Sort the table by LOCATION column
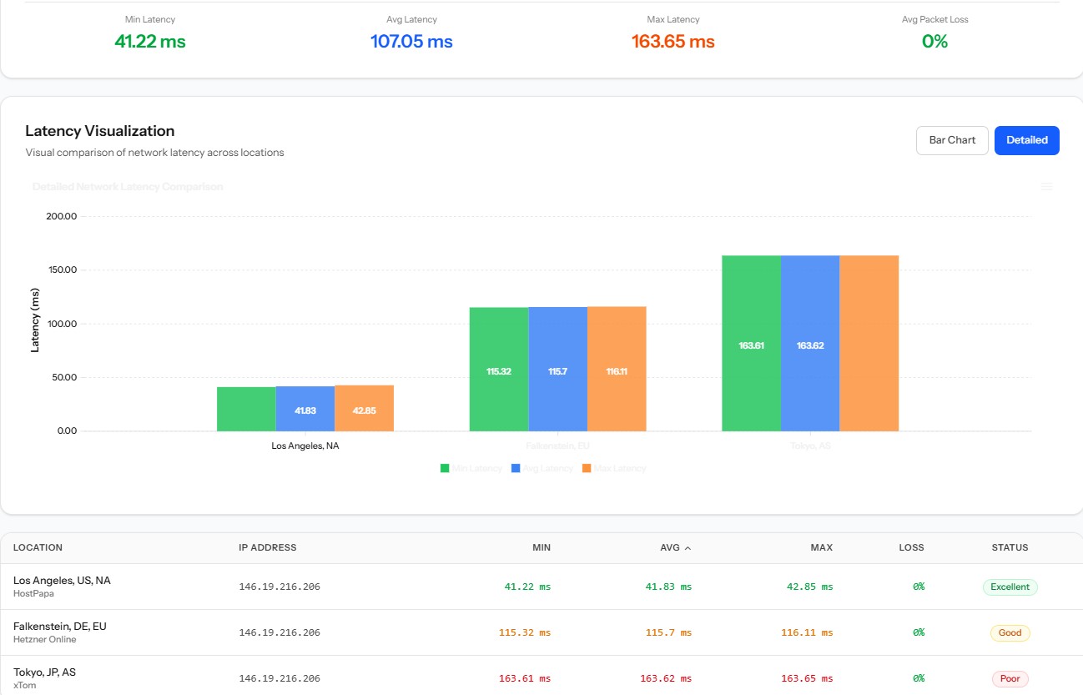 38,547
